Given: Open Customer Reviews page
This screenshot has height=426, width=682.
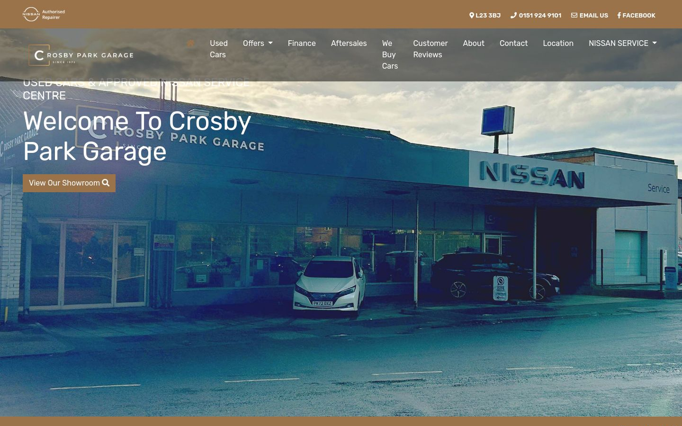Looking at the screenshot, I should click(x=430, y=49).
